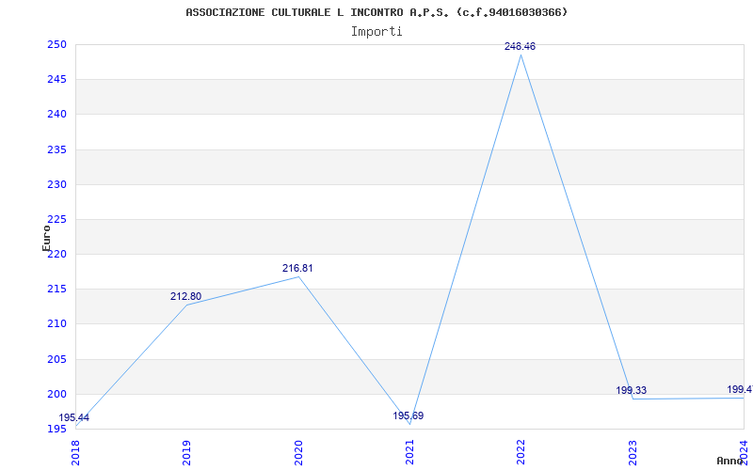Select the x-axis year 2021
The height and width of the screenshot is (470, 753).
coord(409,452)
